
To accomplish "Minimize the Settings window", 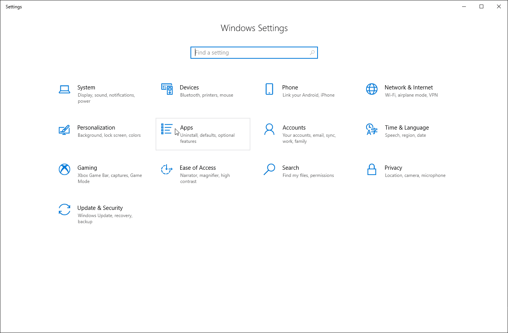I will coord(464,6).
